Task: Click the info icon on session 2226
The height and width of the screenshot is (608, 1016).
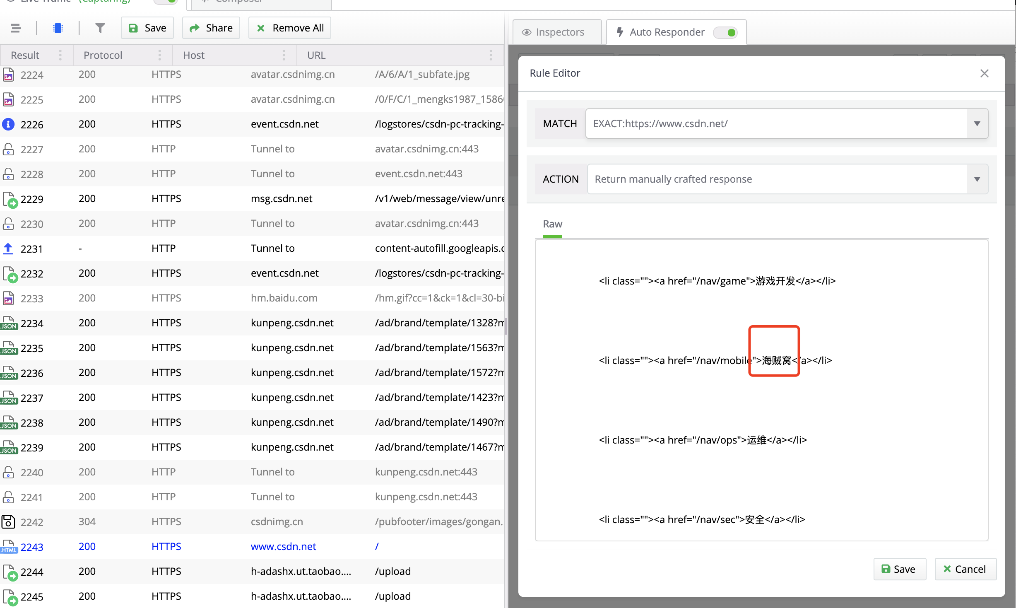Action: 8,124
